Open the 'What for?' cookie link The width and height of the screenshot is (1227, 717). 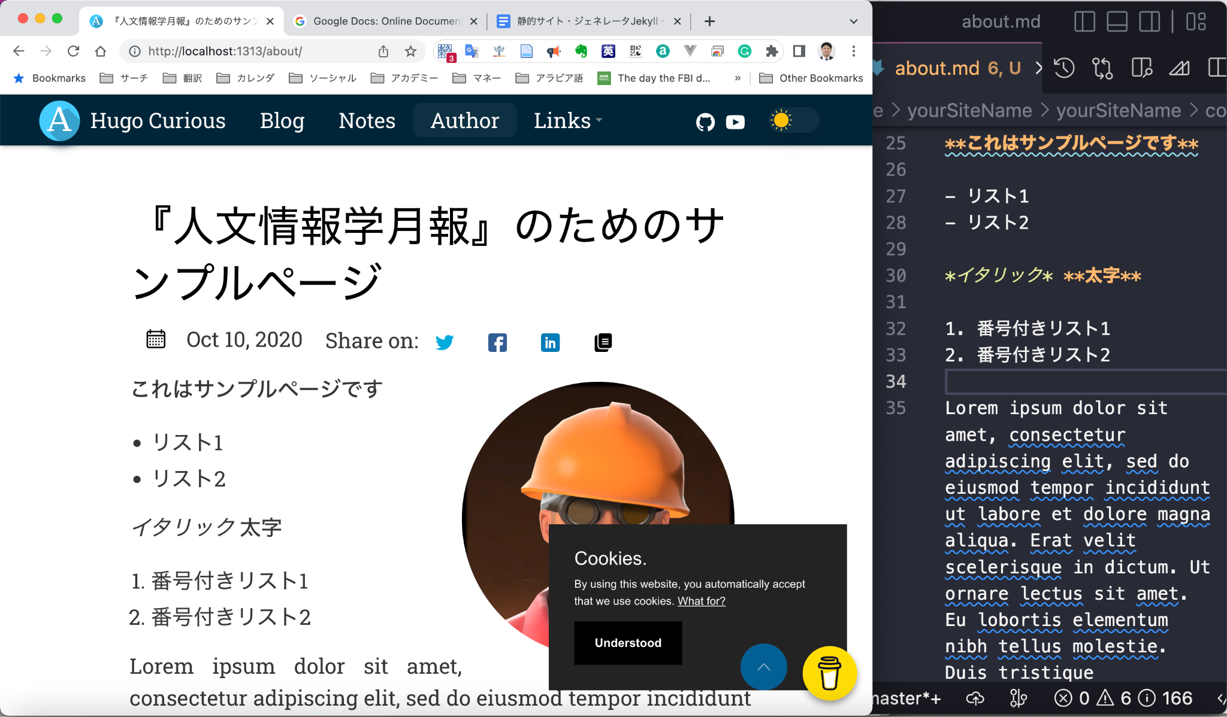pyautogui.click(x=702, y=601)
